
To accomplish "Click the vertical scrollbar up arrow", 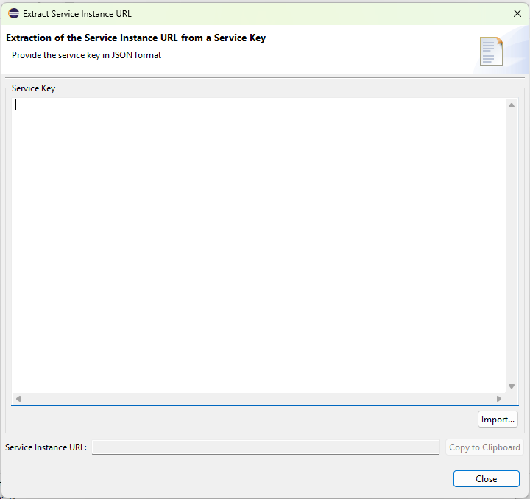I will point(512,105).
